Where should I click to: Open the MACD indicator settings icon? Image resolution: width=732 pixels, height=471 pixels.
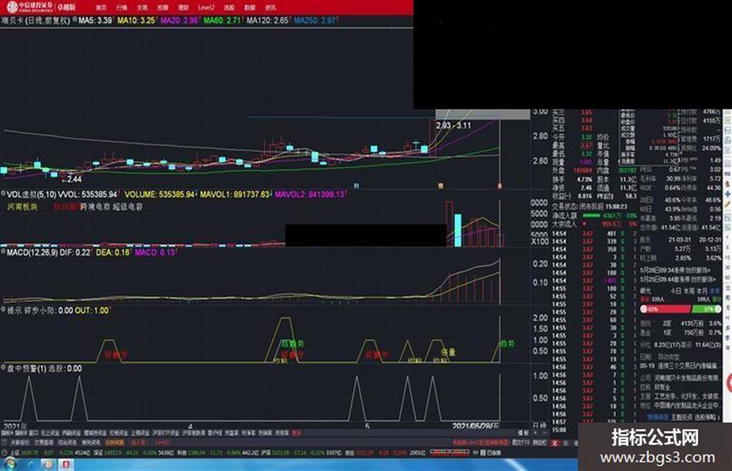pyautogui.click(x=3, y=252)
